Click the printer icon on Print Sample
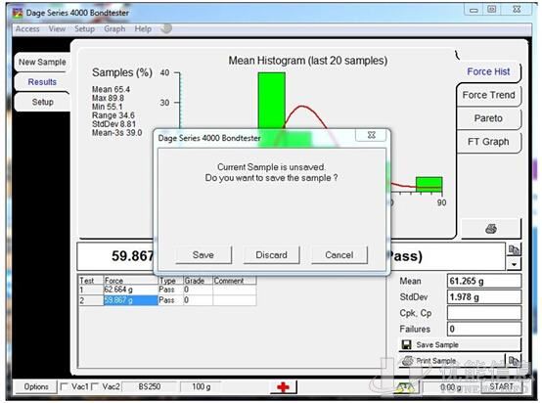 click(408, 361)
